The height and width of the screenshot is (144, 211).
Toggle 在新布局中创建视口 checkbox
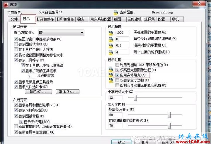click(x=16, y=132)
